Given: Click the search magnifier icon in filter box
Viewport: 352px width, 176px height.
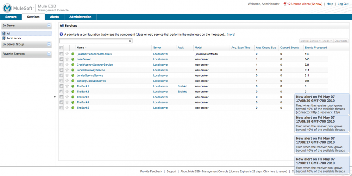Looking at the screenshot, I should pyautogui.click(x=130, y=41).
